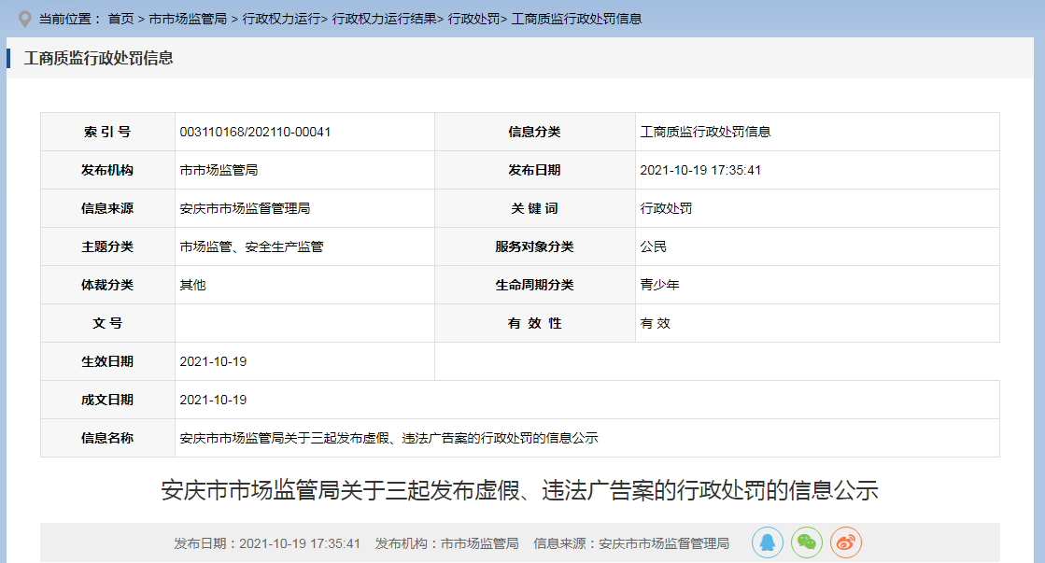Click the 生命周期分类 label cell
This screenshot has width=1045, height=563.
pyautogui.click(x=534, y=285)
